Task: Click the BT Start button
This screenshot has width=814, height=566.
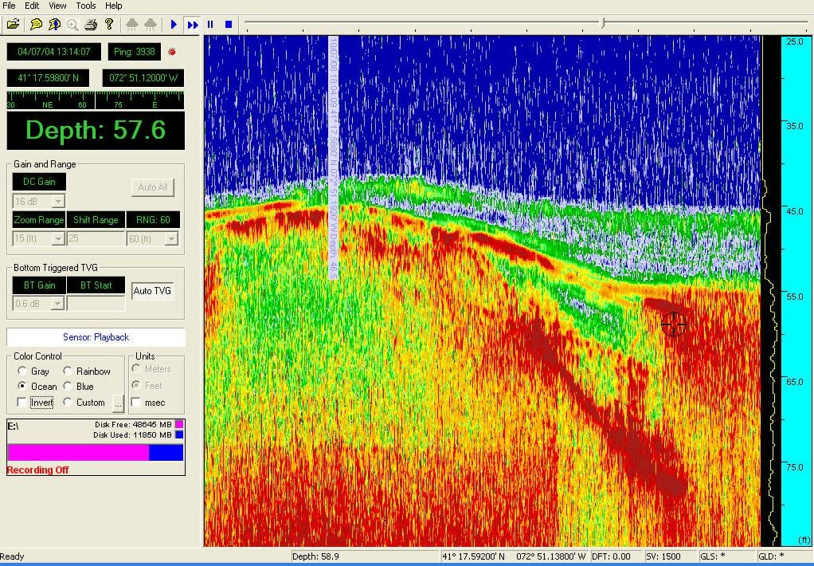Action: click(x=96, y=285)
